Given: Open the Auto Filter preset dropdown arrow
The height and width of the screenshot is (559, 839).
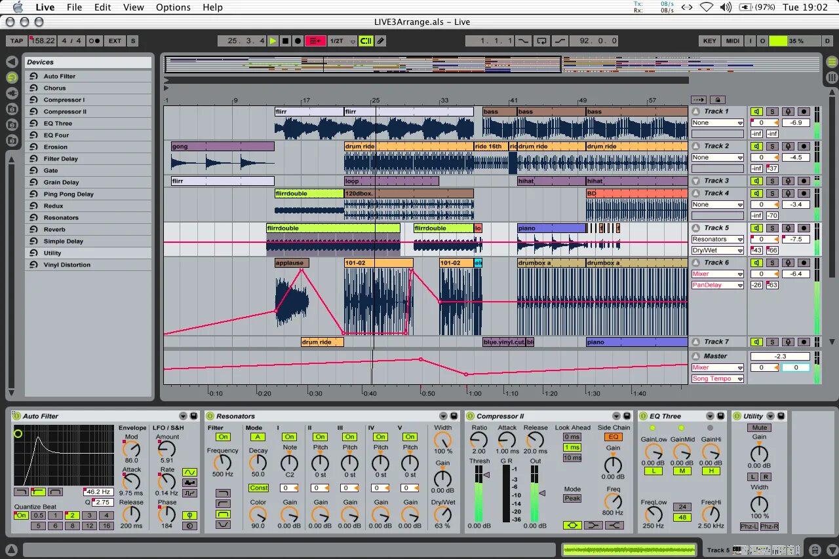Looking at the screenshot, I should pyautogui.click(x=183, y=416).
